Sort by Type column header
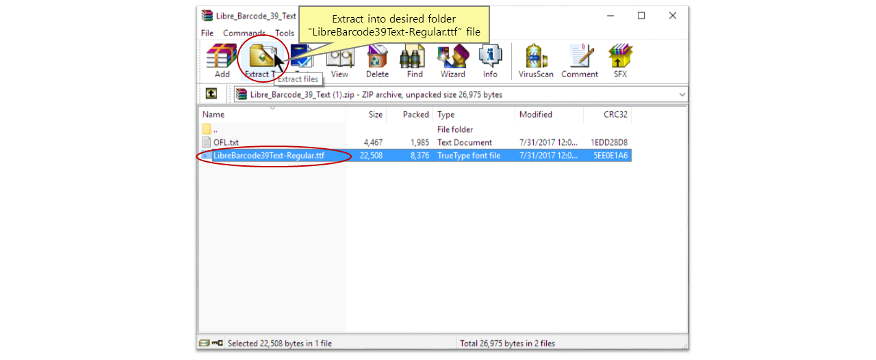Image resolution: width=876 pixels, height=360 pixels. click(x=474, y=114)
